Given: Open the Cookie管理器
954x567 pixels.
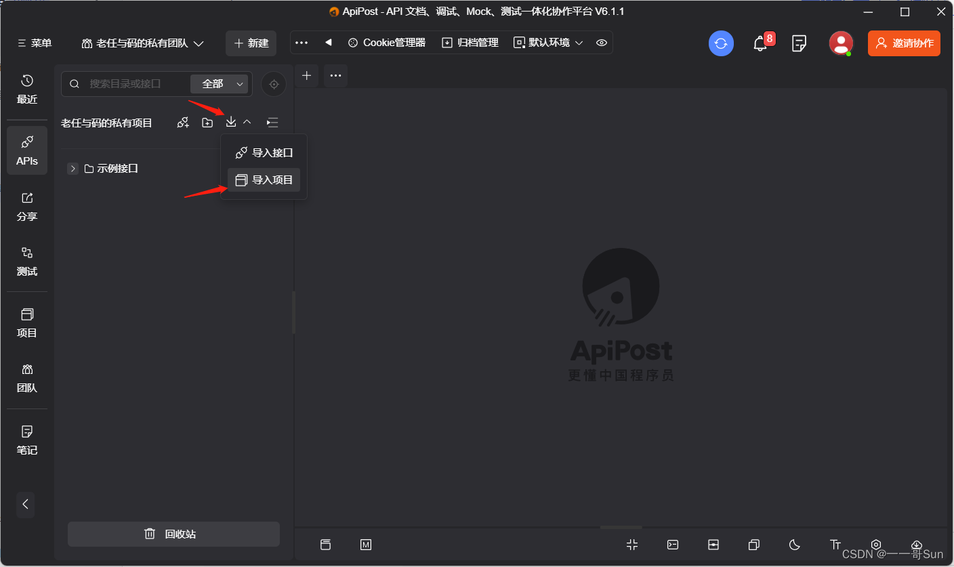Looking at the screenshot, I should (x=387, y=43).
